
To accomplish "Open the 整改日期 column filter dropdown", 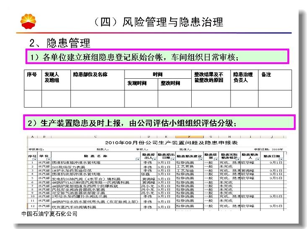I will click(x=281, y=159).
